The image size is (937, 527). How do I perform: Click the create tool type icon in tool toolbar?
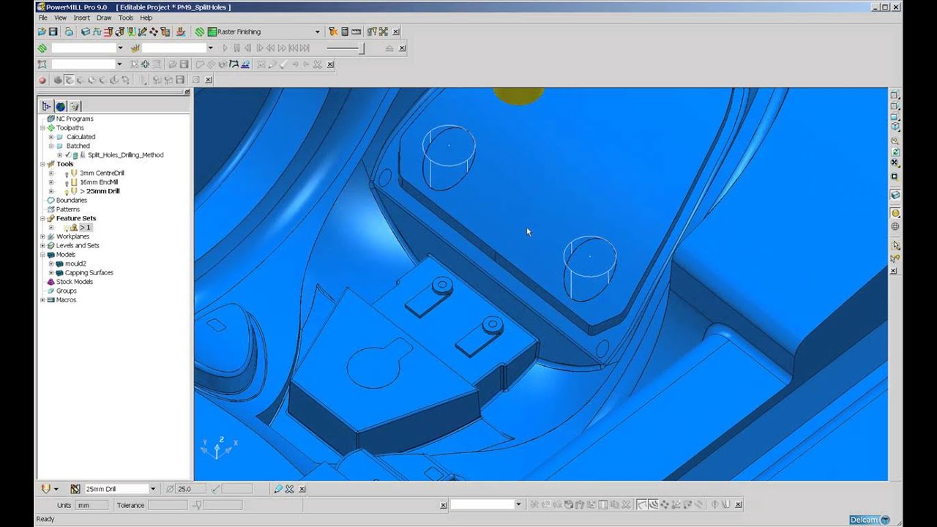[47, 489]
